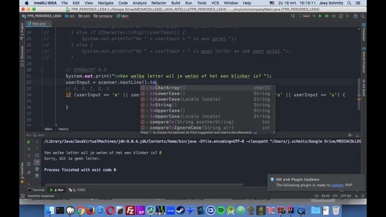Choose toLowerCase() with no arguments suggestion
Screen dimensions: 386x217
[x=207, y=93]
